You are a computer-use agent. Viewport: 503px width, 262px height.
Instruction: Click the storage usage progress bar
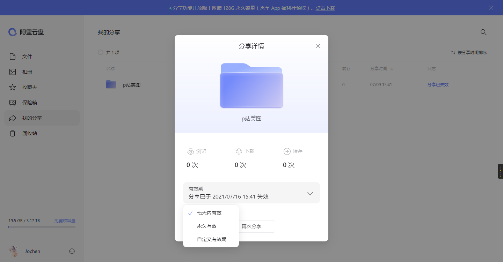pyautogui.click(x=42, y=227)
